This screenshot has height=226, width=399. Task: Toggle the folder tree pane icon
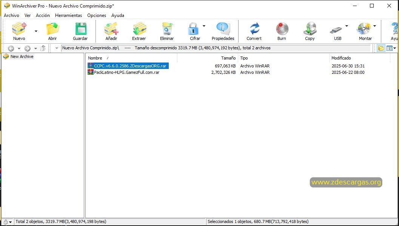[381, 48]
